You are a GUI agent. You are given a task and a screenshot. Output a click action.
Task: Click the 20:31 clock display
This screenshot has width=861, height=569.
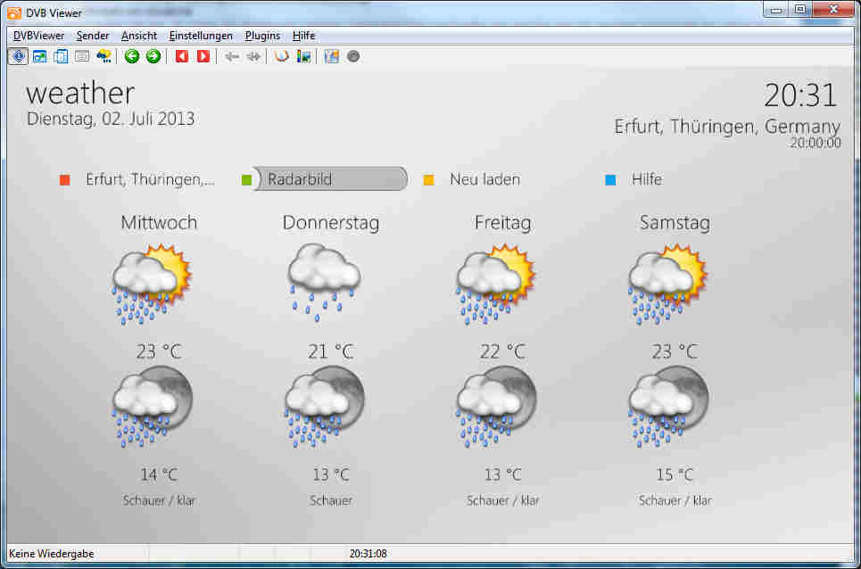(800, 95)
